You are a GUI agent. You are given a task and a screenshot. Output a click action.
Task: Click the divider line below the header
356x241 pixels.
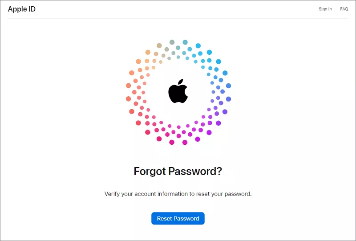[x=178, y=18]
